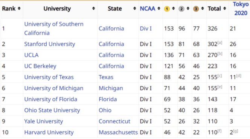The height and width of the screenshot is (139, 250).
Task: Open University of Southern California link
Action: (x=54, y=28)
